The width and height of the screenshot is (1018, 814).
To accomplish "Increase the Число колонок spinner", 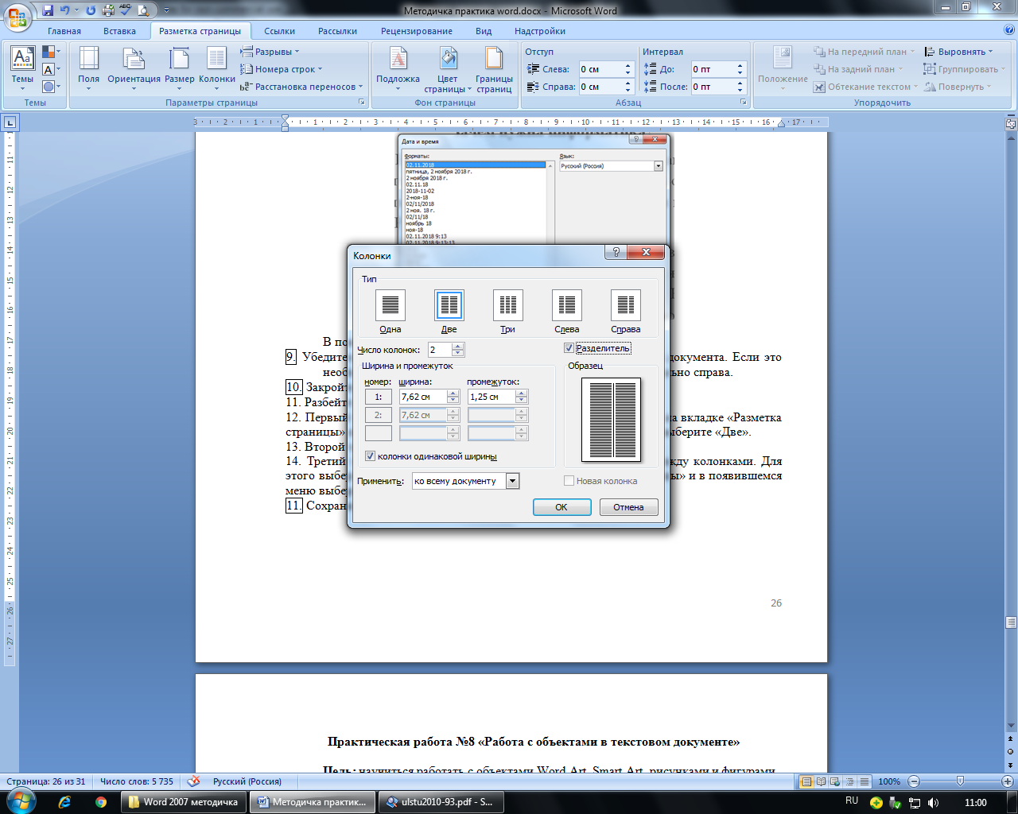I will pos(457,347).
